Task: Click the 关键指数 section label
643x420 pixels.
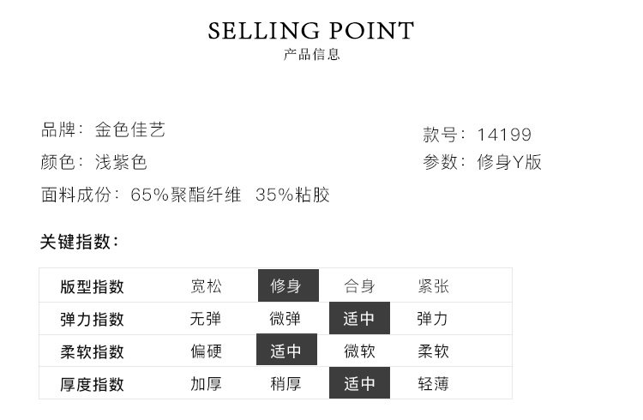Action: tap(79, 243)
